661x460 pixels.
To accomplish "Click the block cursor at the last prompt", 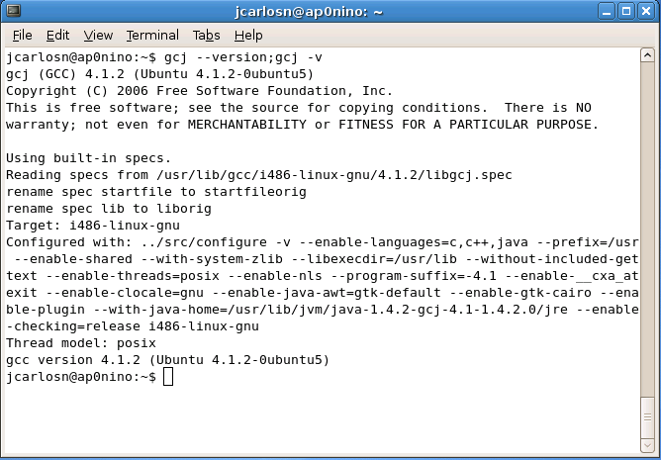I will pyautogui.click(x=167, y=377).
